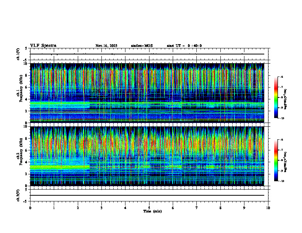The height and width of the screenshot is (233, 302).
Task: Click the "-6" label on the ch.1 color scale
Action: pos(281,77)
